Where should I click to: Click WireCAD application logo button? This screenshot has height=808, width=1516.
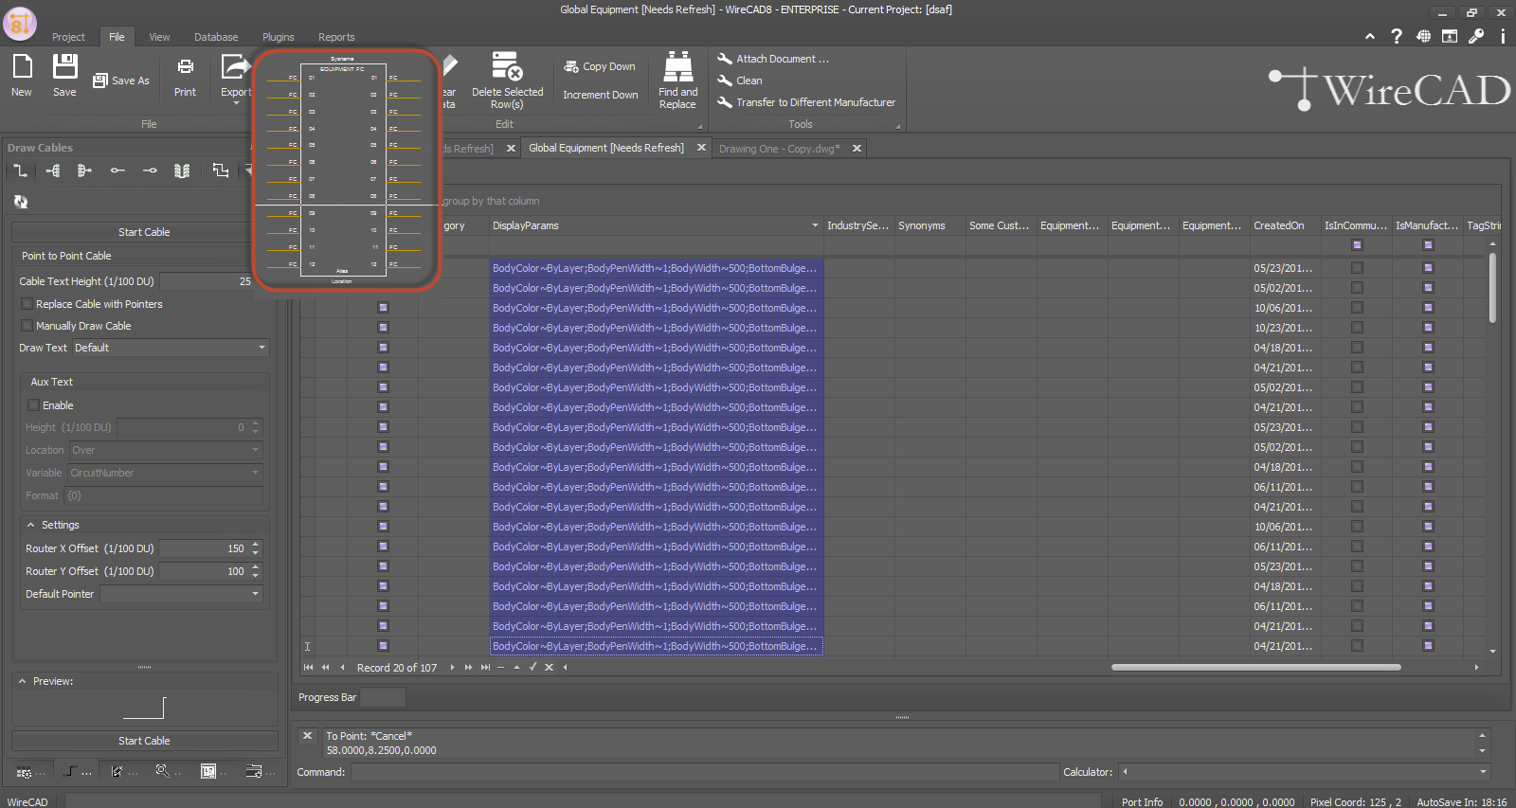pyautogui.click(x=20, y=24)
